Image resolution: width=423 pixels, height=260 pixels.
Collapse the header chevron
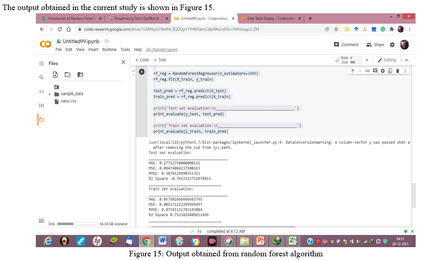point(407,60)
